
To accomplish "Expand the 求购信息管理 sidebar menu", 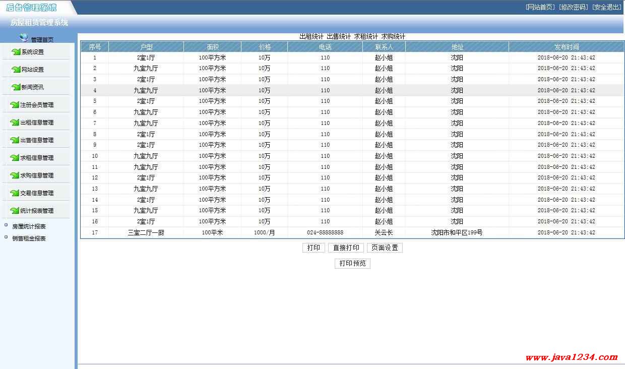I will pyautogui.click(x=36, y=175).
